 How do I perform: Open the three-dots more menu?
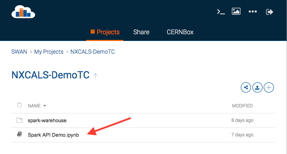click(x=252, y=12)
